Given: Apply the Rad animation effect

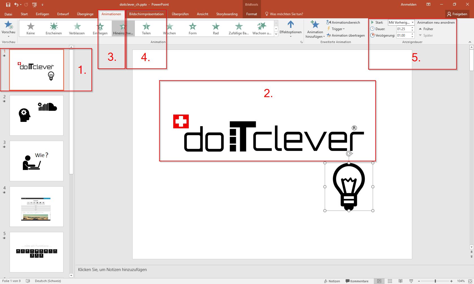Looking at the screenshot, I should point(216,29).
